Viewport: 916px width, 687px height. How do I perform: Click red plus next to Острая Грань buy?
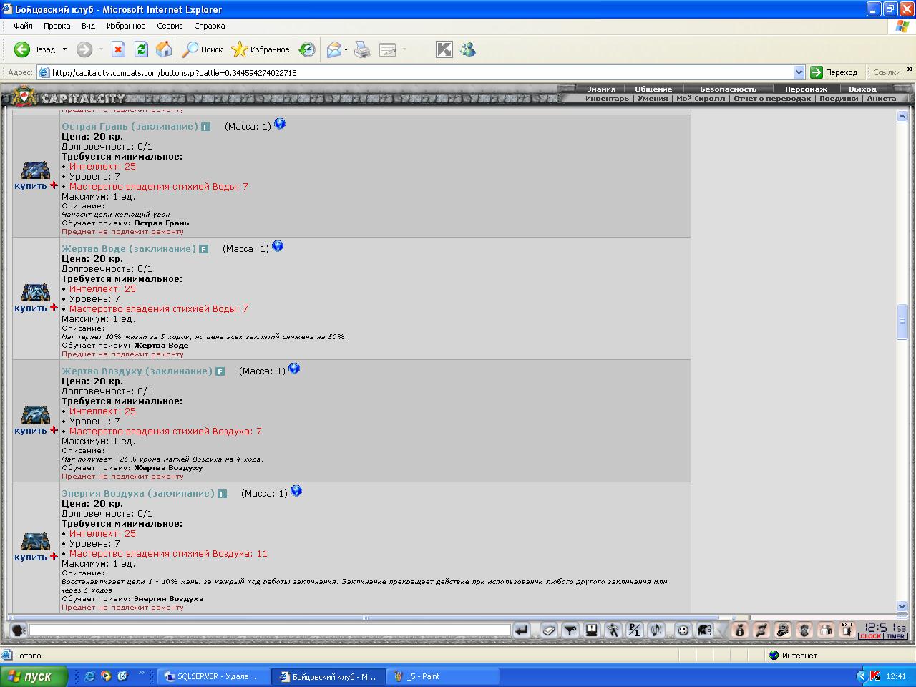54,185
